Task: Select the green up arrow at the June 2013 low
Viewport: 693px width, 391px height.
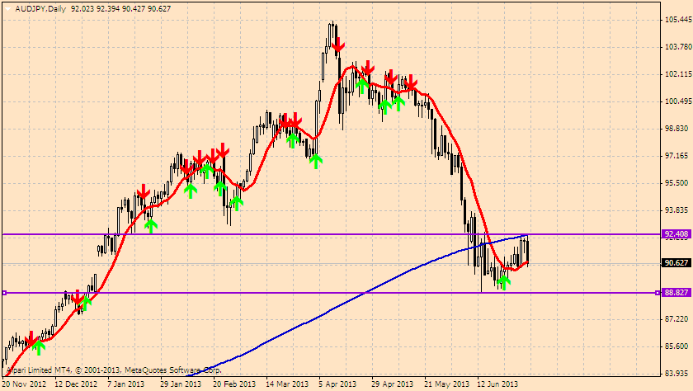Action: (x=503, y=283)
